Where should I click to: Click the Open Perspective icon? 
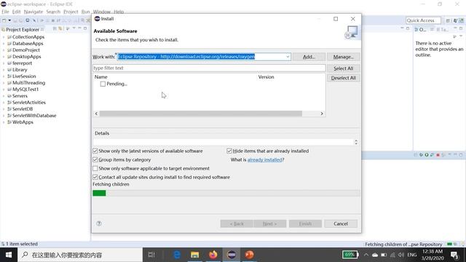[448, 20]
